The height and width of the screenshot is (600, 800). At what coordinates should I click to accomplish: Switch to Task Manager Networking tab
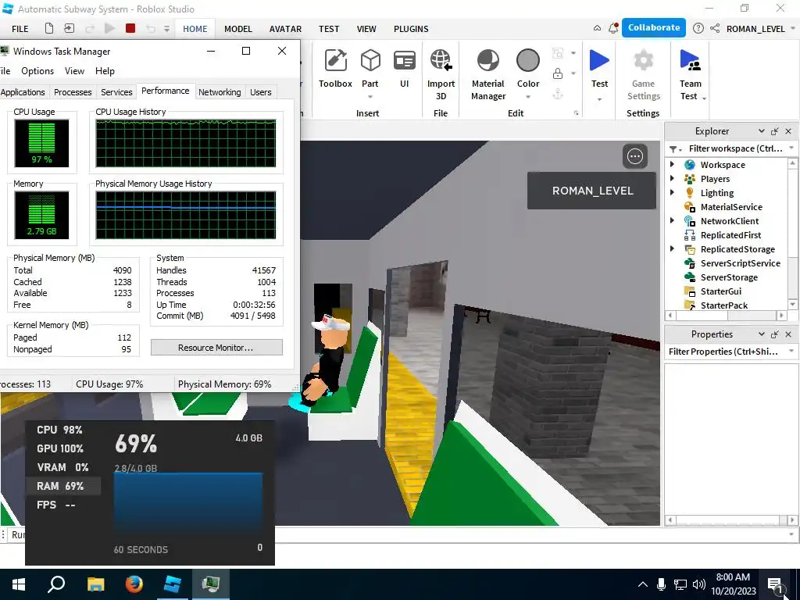pyautogui.click(x=220, y=92)
